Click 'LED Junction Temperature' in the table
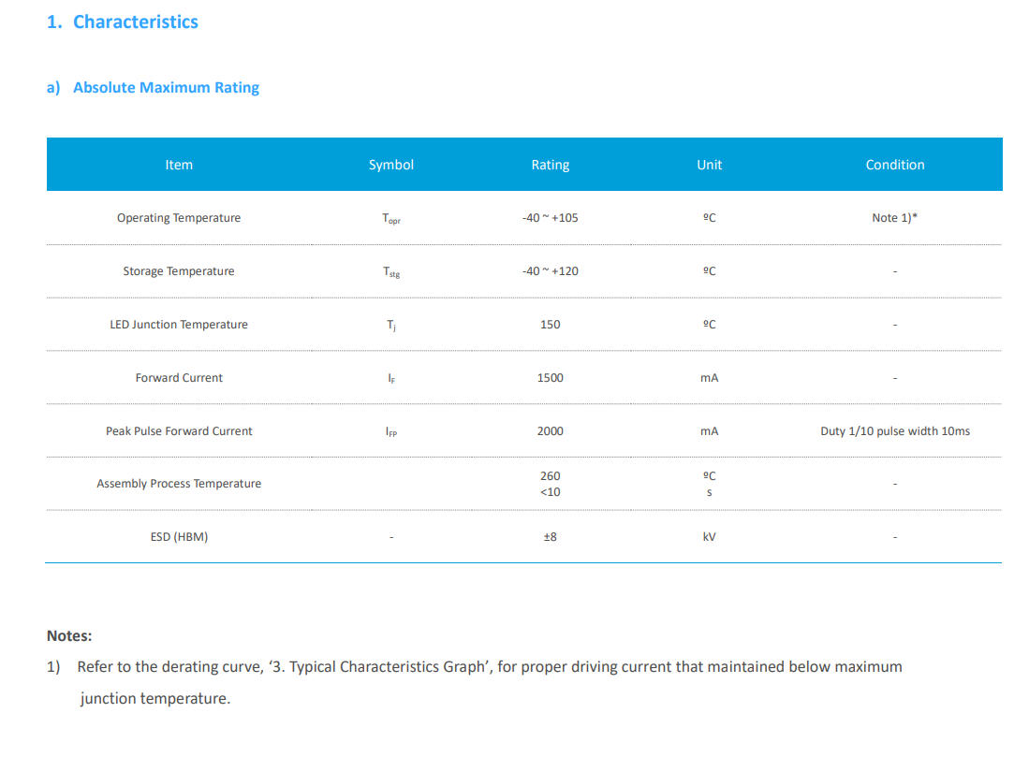Image resolution: width=1029 pixels, height=771 pixels. point(179,325)
